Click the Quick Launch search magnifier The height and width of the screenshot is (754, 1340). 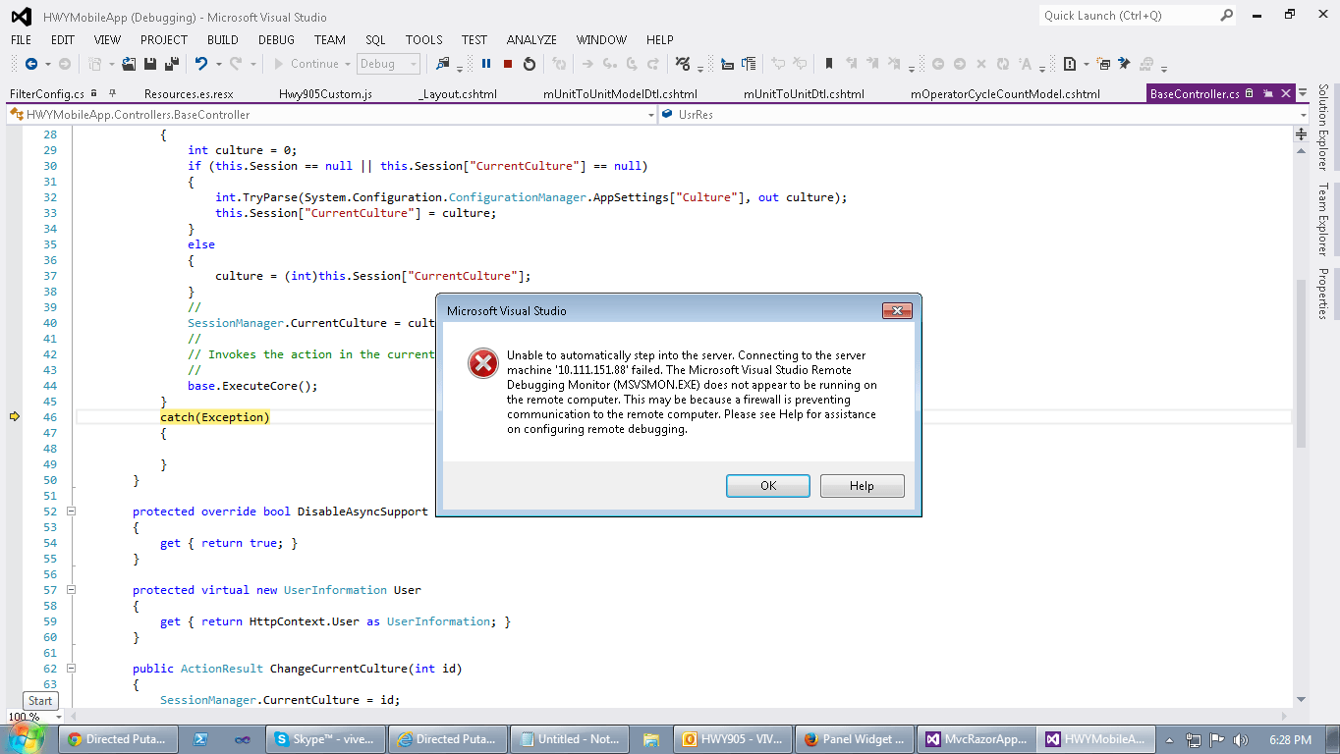(x=1227, y=16)
